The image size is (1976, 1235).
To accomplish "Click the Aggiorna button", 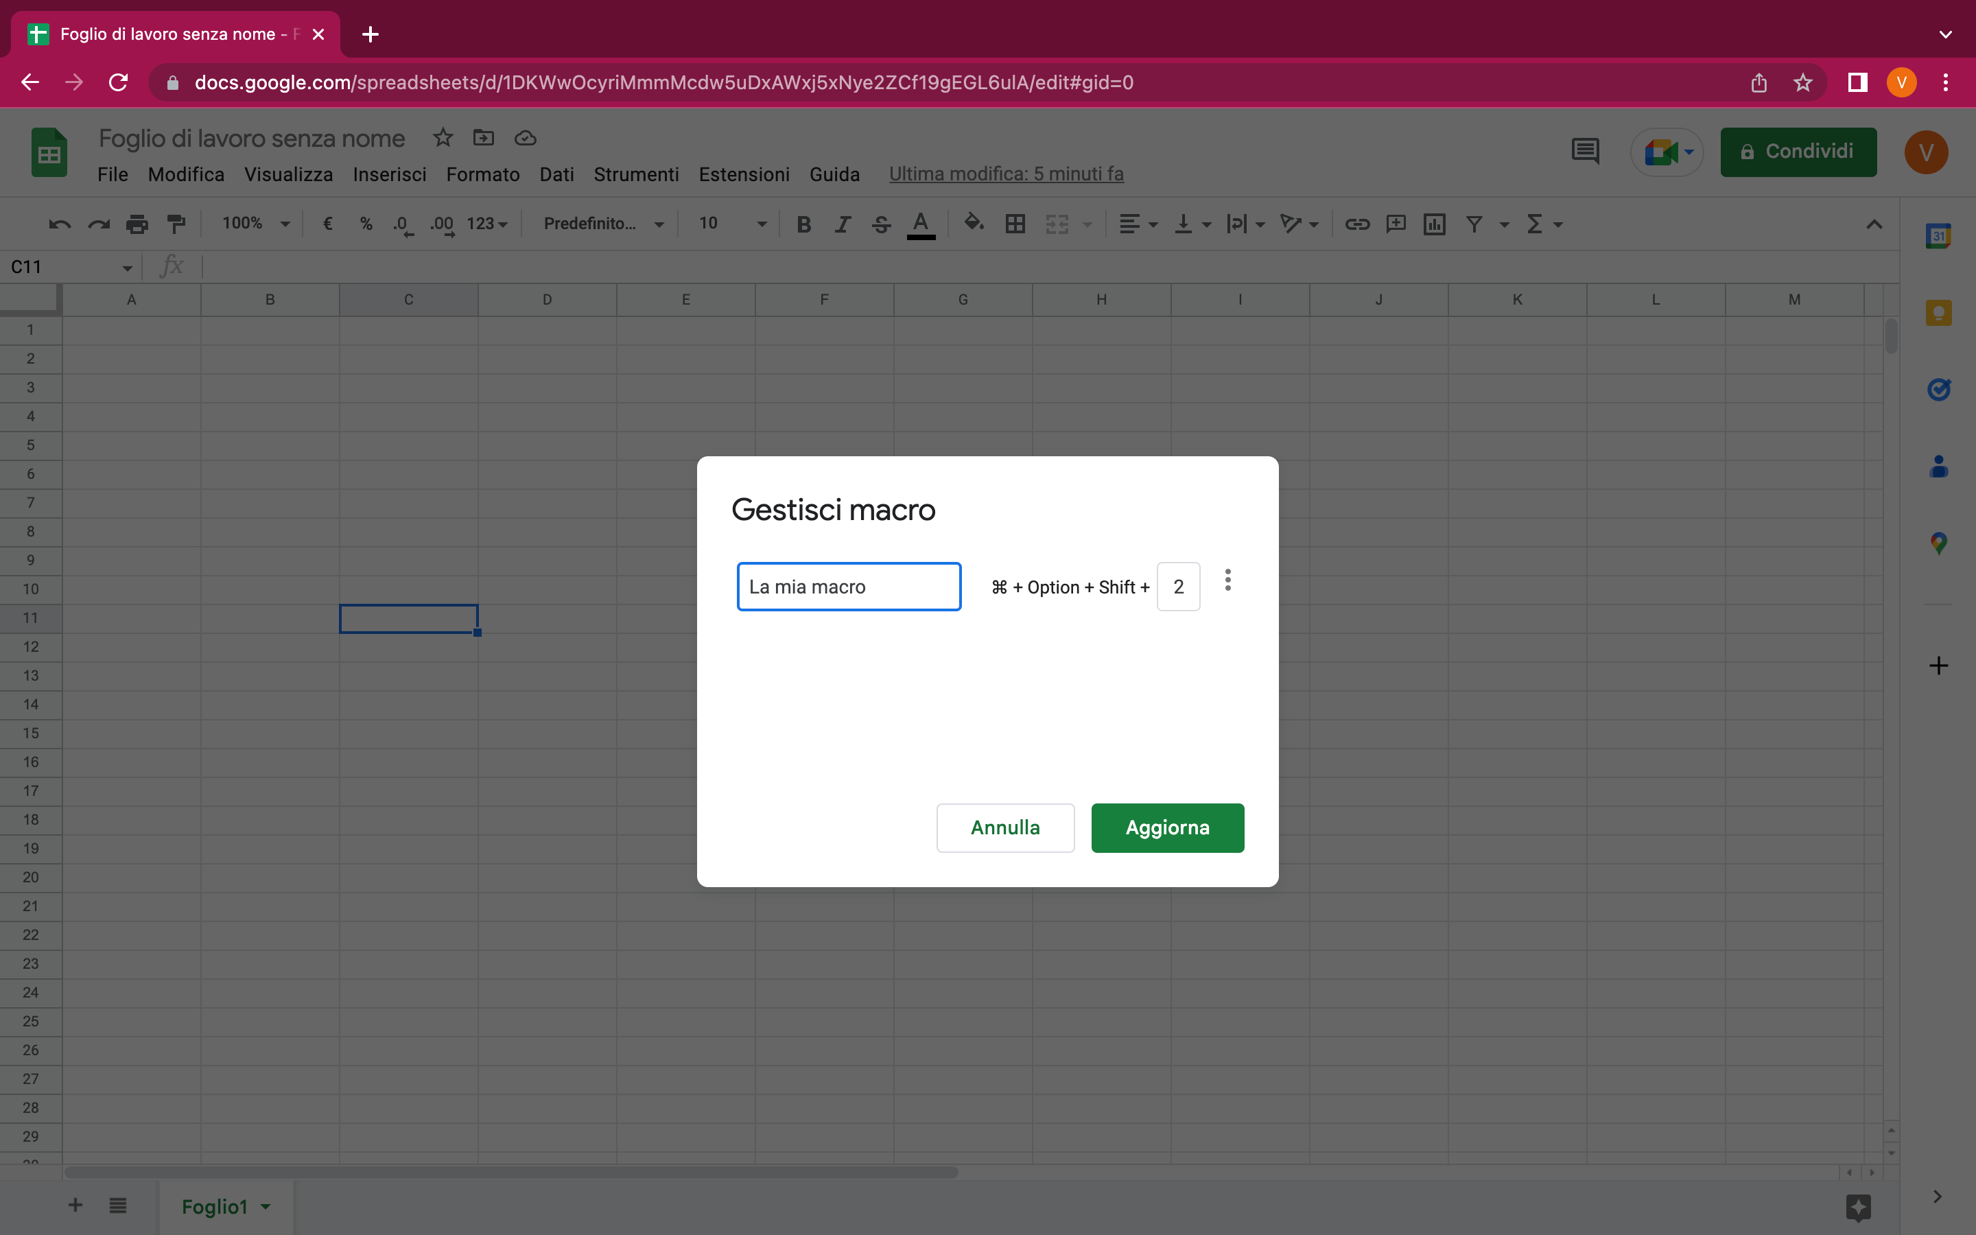I will [1167, 827].
